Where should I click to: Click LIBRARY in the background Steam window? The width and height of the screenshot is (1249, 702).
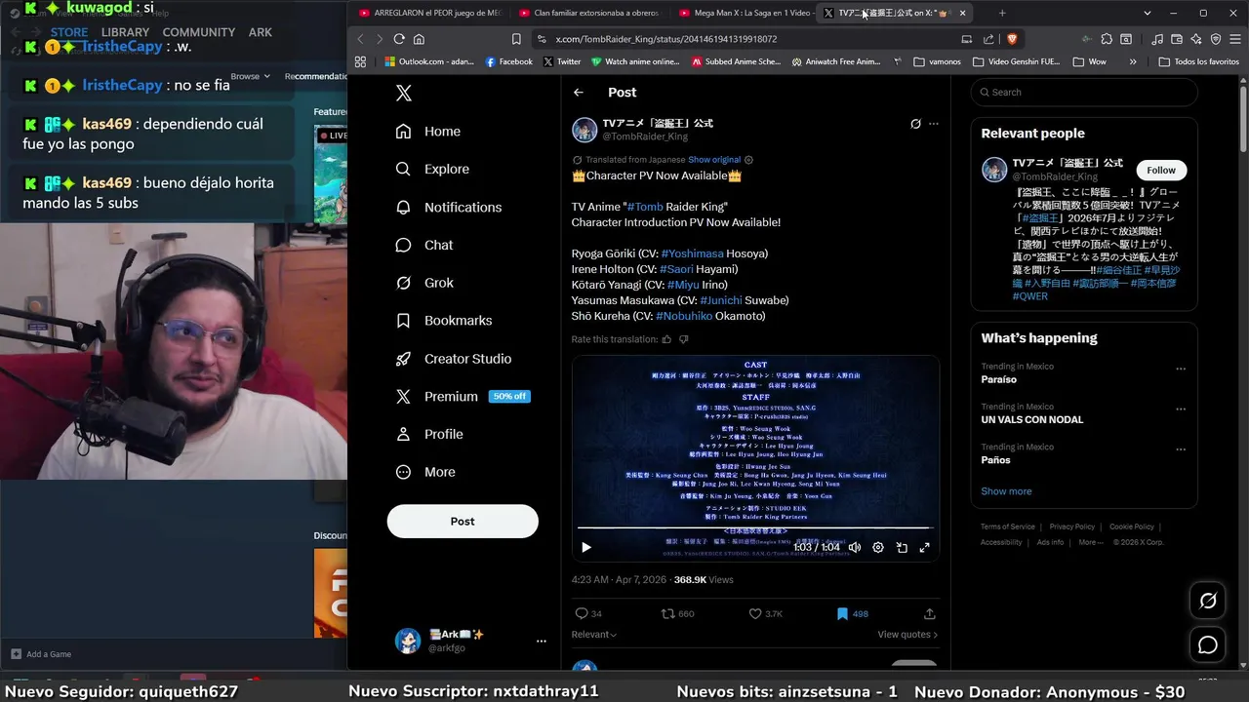(125, 32)
